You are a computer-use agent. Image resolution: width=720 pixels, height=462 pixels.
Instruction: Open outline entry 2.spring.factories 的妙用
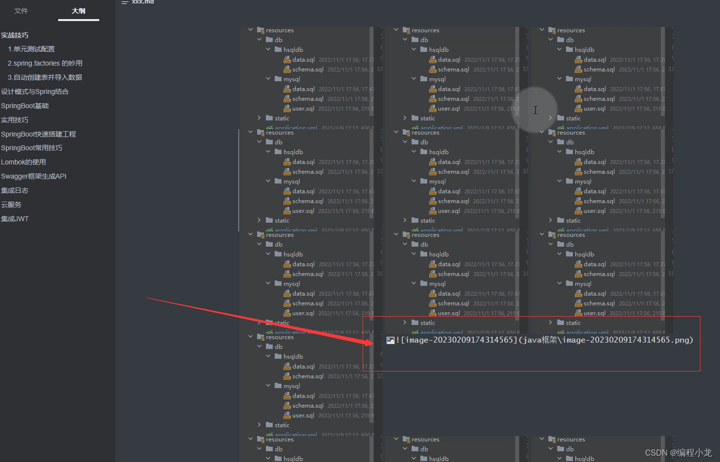tap(45, 64)
